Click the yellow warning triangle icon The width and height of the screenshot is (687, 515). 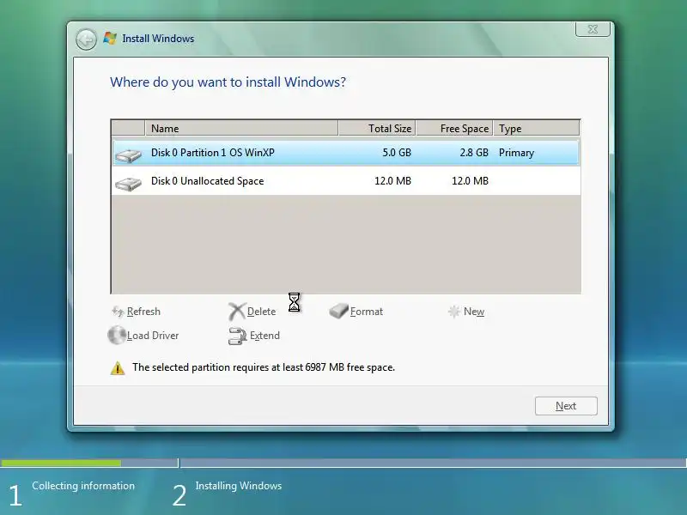pos(118,368)
